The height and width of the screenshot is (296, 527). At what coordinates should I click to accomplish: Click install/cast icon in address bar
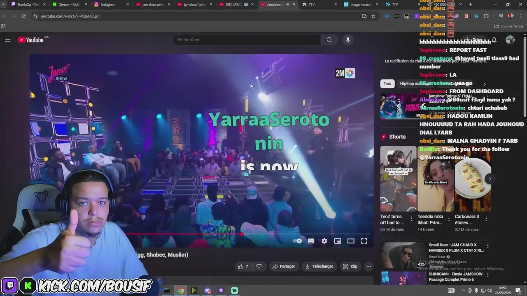pyautogui.click(x=364, y=16)
